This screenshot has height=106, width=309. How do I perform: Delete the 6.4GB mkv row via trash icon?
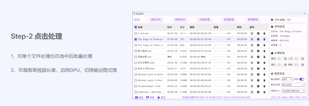[264, 57]
